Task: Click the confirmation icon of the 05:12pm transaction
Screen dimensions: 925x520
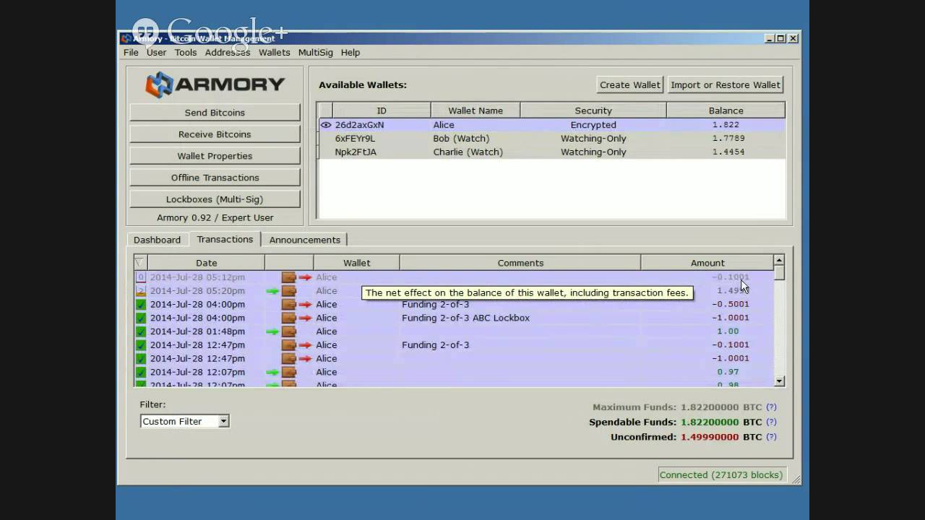Action: pyautogui.click(x=141, y=277)
